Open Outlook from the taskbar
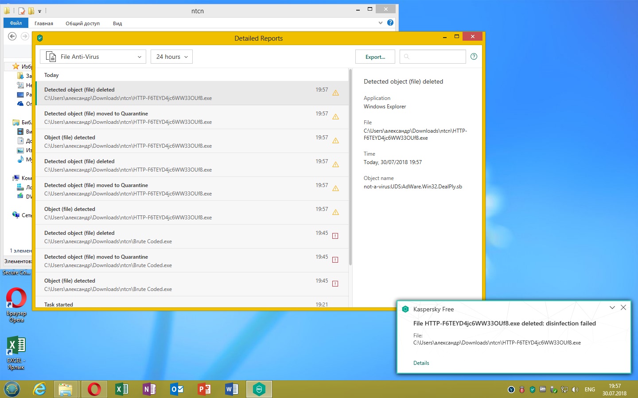Screen dimensions: 638x398 tap(177, 389)
